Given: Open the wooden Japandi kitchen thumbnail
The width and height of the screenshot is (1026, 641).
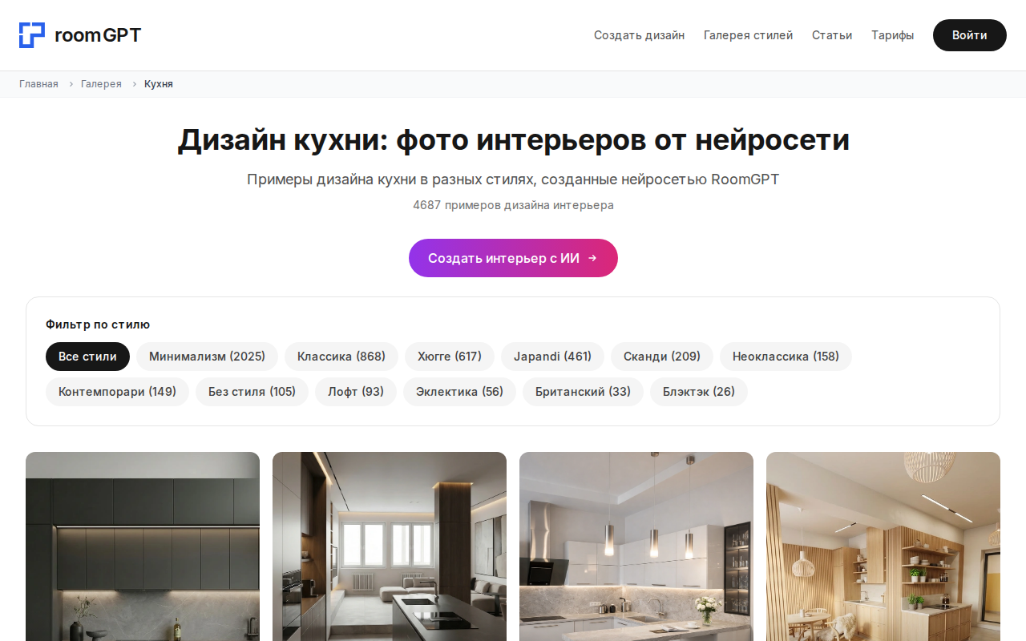Looking at the screenshot, I should pos(883,546).
